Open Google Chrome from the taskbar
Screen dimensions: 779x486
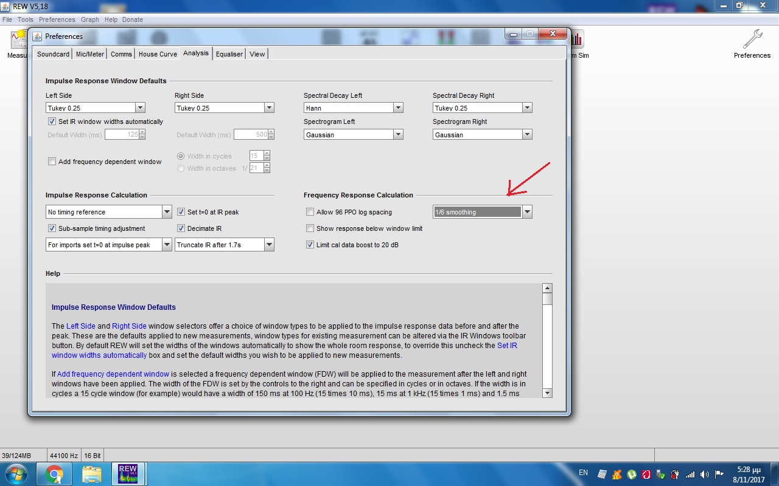(54, 474)
